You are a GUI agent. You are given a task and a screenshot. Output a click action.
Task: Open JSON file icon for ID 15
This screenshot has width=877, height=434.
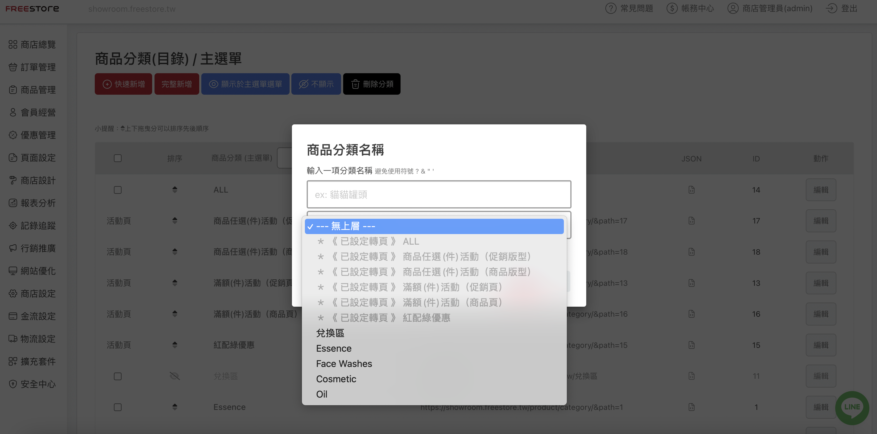692,345
